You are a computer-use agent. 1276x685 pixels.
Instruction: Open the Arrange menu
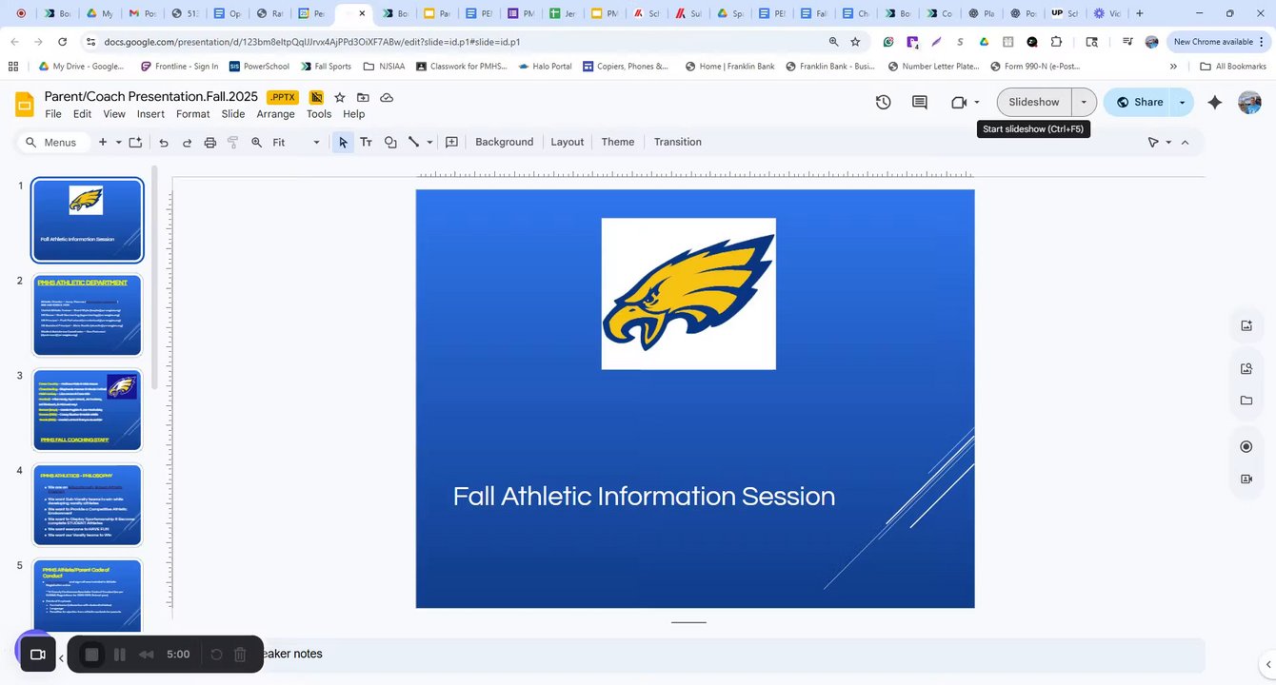click(275, 114)
